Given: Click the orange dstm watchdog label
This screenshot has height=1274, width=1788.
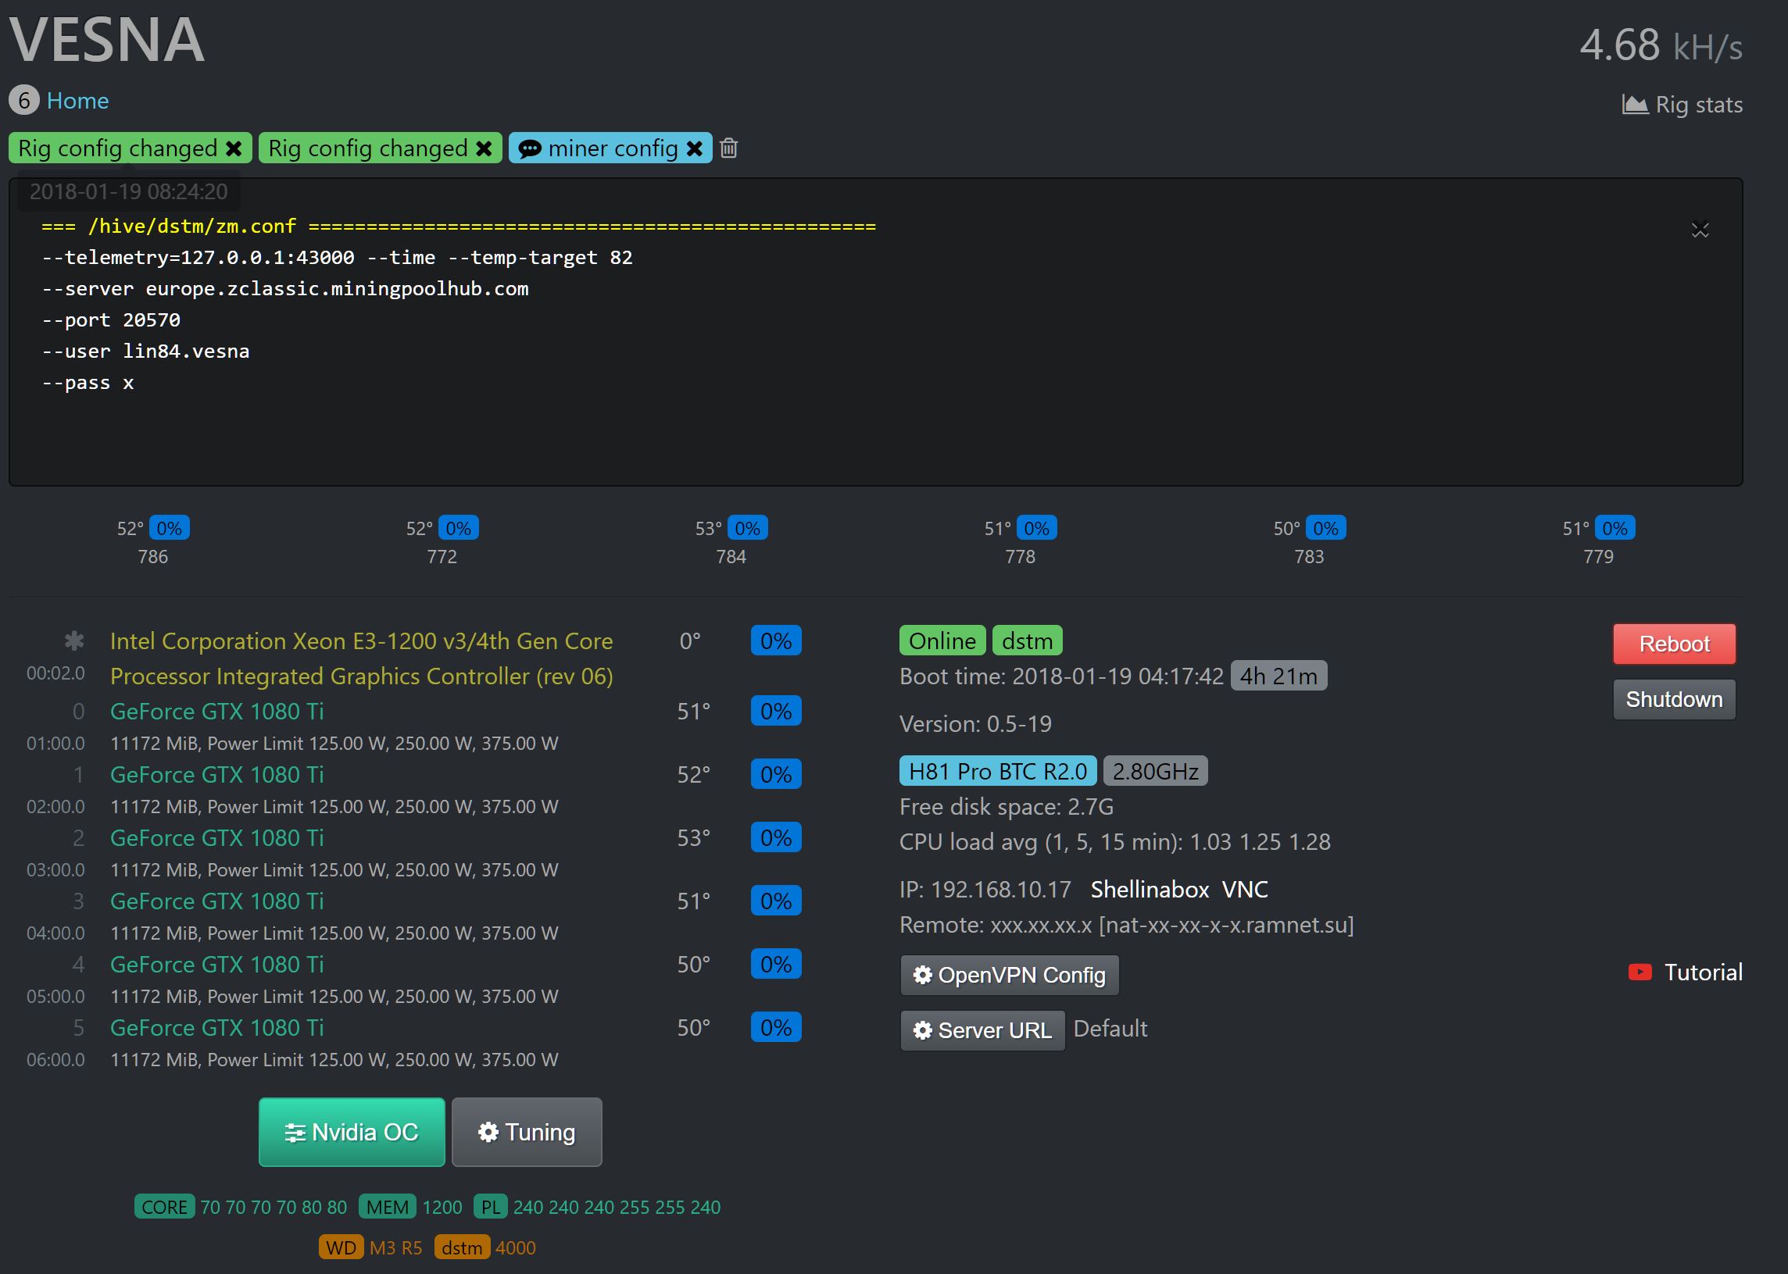Looking at the screenshot, I should point(462,1247).
